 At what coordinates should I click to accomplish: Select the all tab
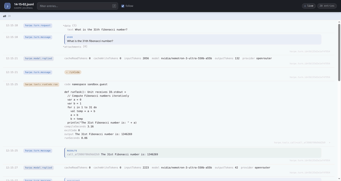pos(7,16)
